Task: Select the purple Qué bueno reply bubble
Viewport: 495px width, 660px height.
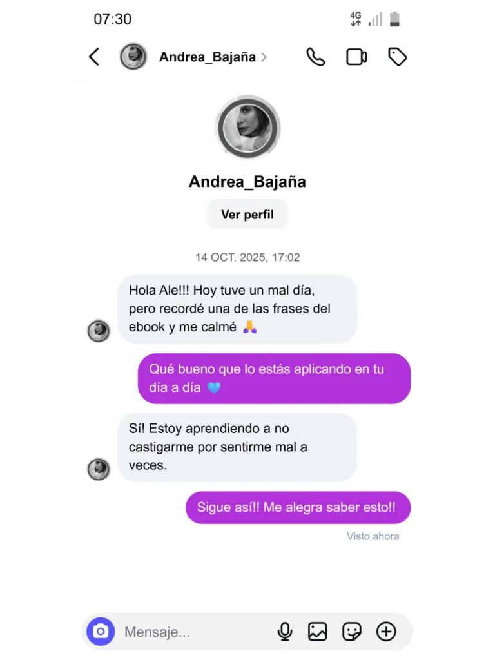Action: [274, 378]
